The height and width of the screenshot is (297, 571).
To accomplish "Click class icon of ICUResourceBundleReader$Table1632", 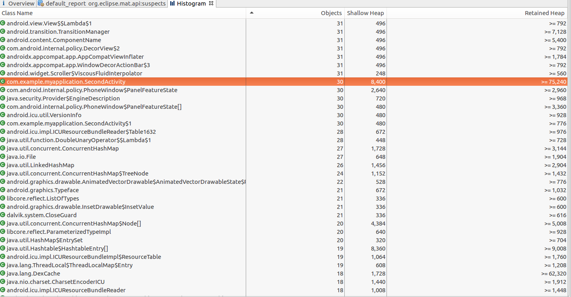I will click(x=3, y=132).
